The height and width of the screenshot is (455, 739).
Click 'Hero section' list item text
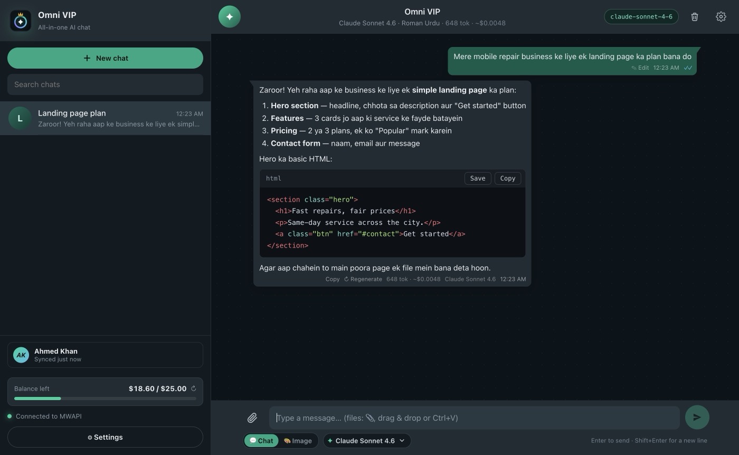pyautogui.click(x=295, y=106)
